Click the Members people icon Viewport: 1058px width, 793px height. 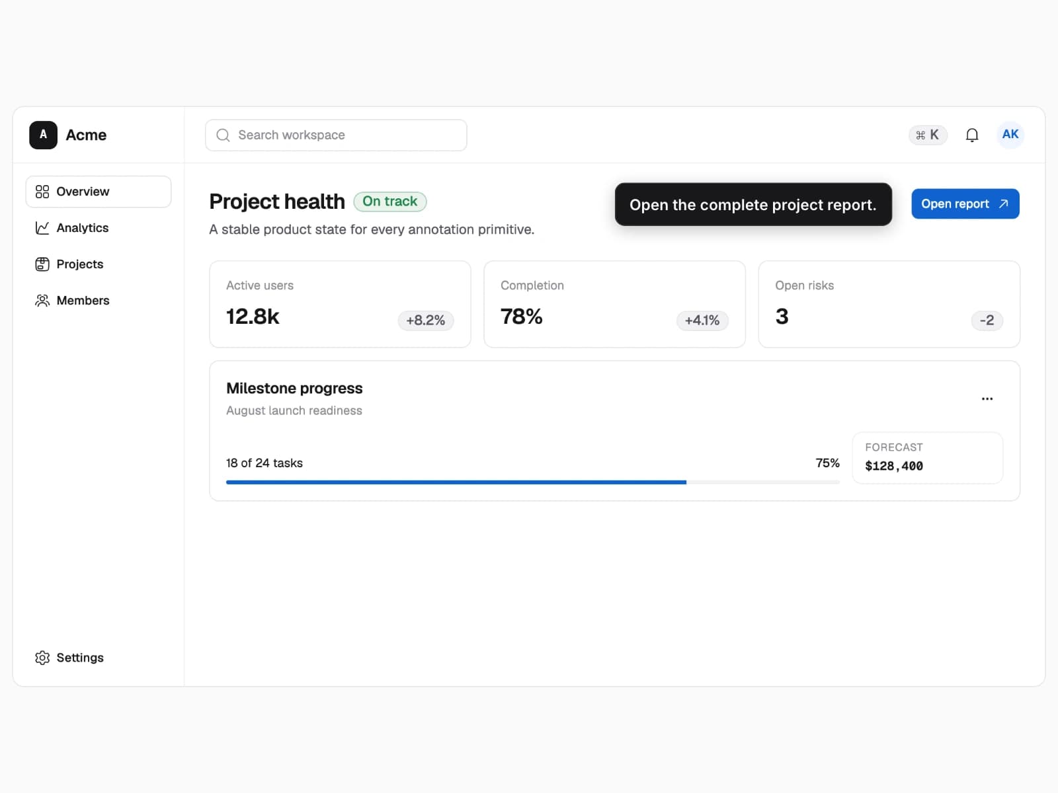click(x=42, y=301)
